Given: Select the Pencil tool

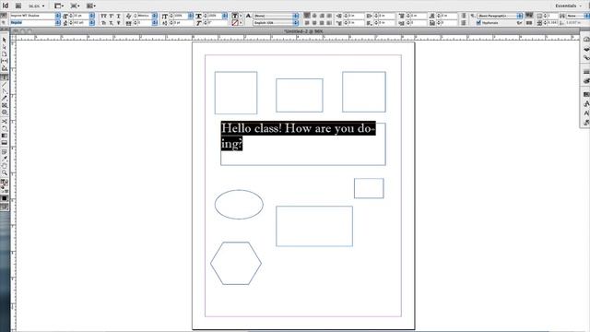Looking at the screenshot, I should (x=4, y=99).
